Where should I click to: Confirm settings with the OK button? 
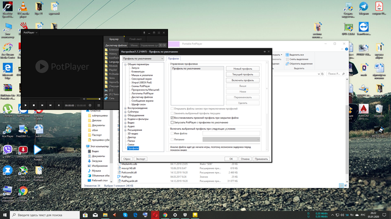(231, 159)
